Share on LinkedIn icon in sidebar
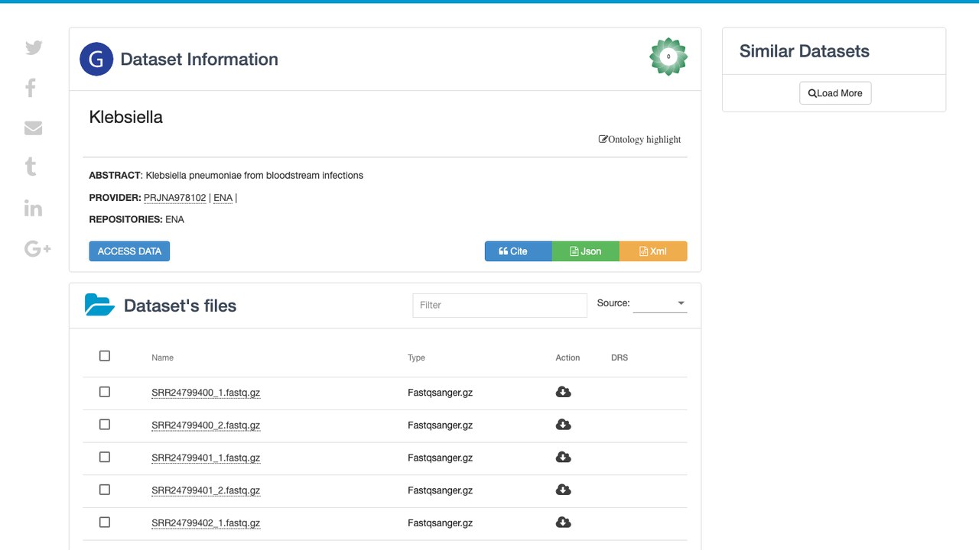 tap(33, 208)
